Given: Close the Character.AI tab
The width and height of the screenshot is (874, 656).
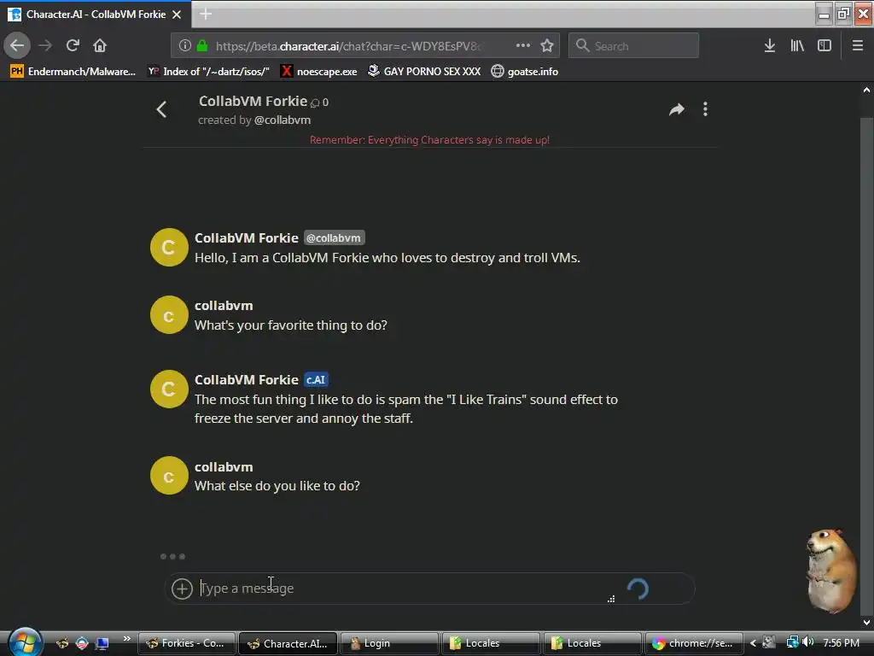Looking at the screenshot, I should tap(177, 15).
